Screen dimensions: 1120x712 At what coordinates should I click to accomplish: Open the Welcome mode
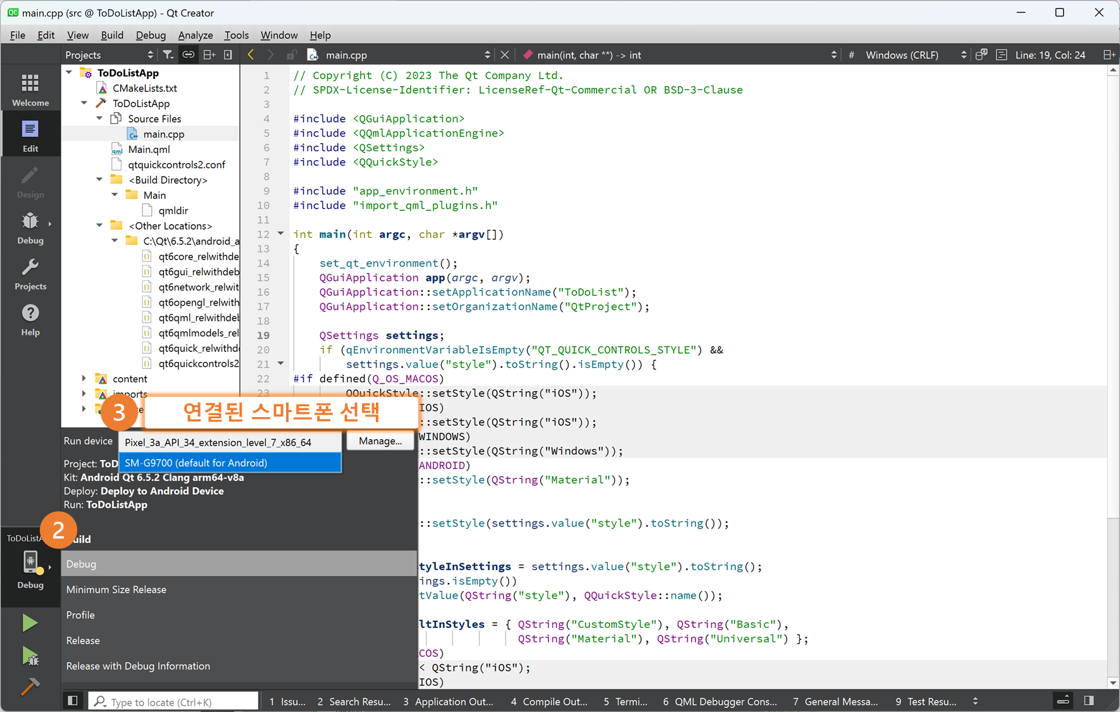[30, 89]
